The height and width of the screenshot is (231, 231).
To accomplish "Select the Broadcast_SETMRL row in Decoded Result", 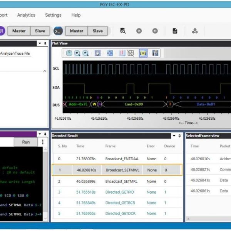I will 117,181.
